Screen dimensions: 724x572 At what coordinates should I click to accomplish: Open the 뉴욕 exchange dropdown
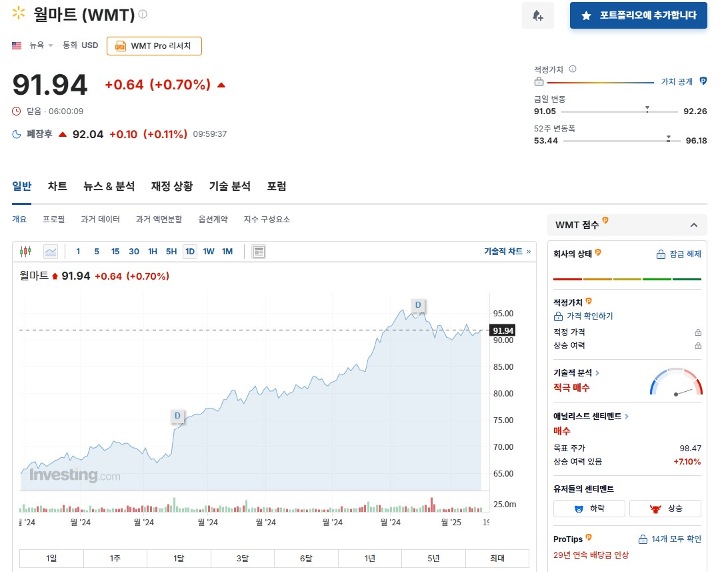pos(40,45)
